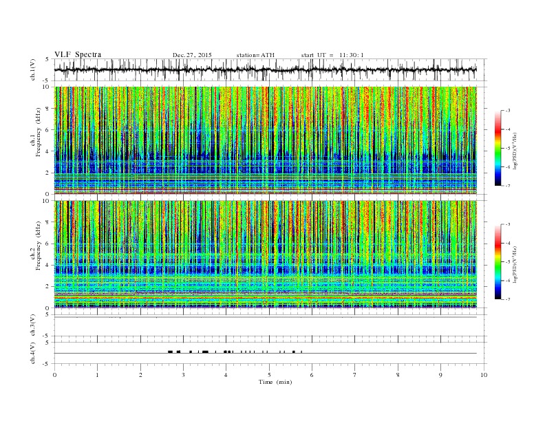
Task: Click the time axis tick label "10"
Action: pos(484,375)
